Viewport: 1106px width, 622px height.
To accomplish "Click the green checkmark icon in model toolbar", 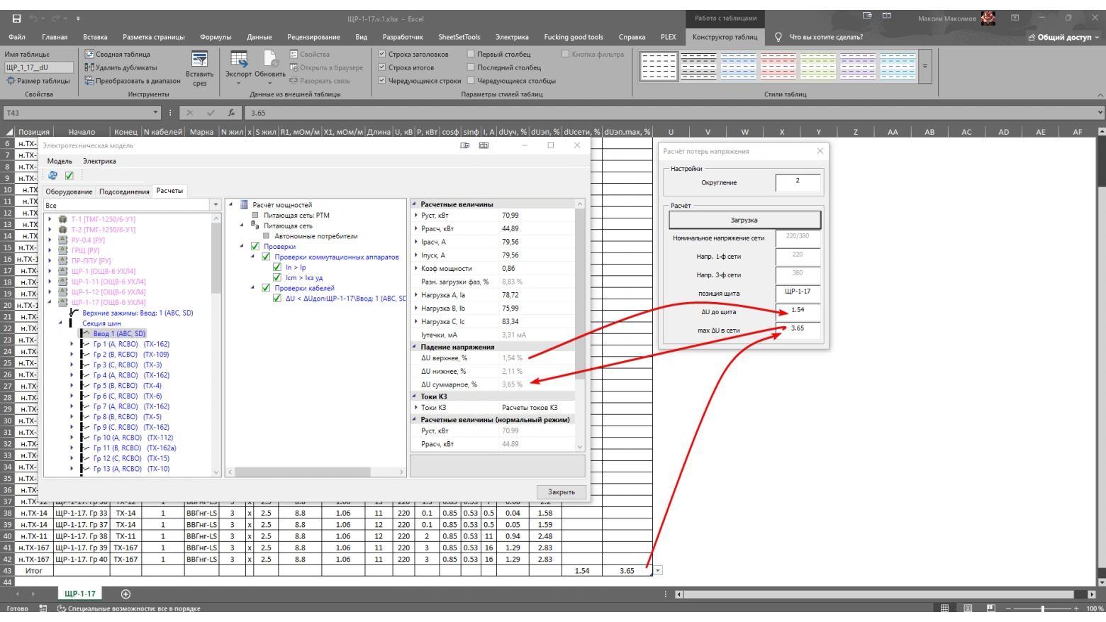I will (69, 175).
